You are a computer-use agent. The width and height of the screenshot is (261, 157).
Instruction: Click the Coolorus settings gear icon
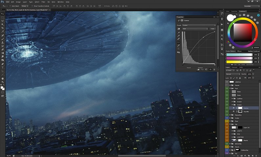(x=258, y=15)
